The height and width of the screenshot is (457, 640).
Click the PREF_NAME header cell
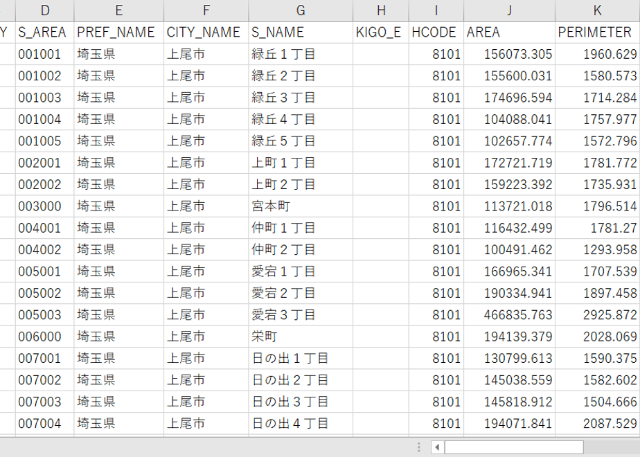pos(118,33)
